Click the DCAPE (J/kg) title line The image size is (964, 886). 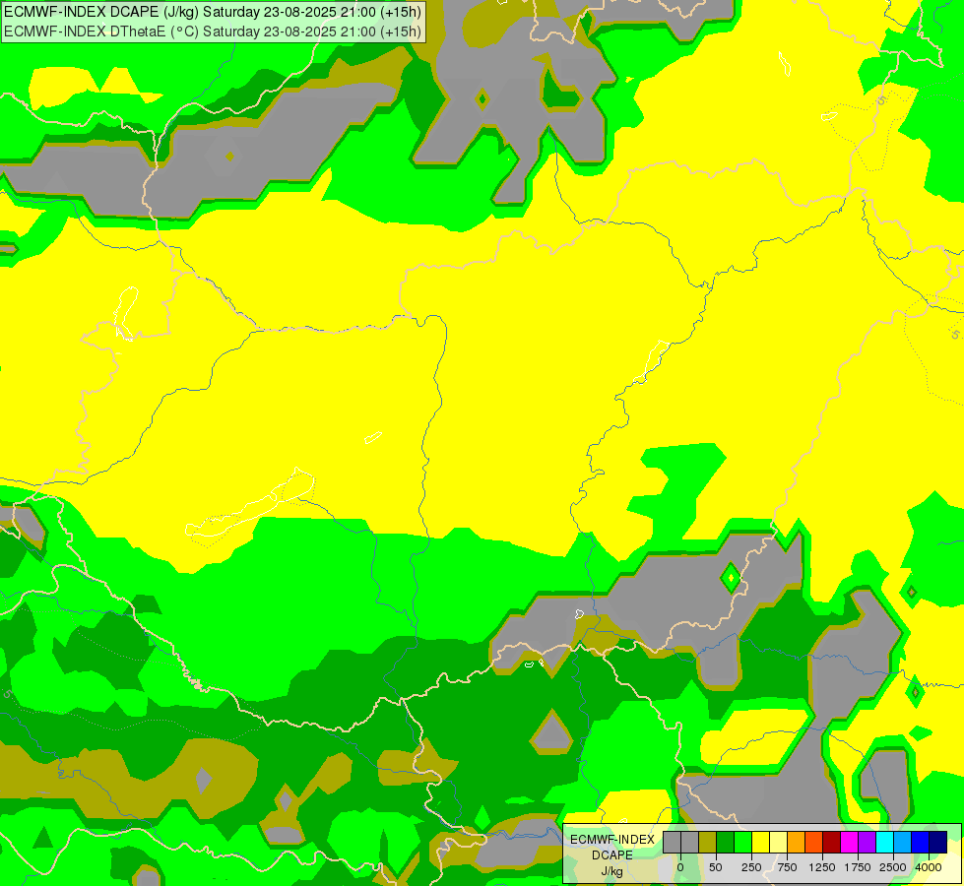tap(213, 12)
